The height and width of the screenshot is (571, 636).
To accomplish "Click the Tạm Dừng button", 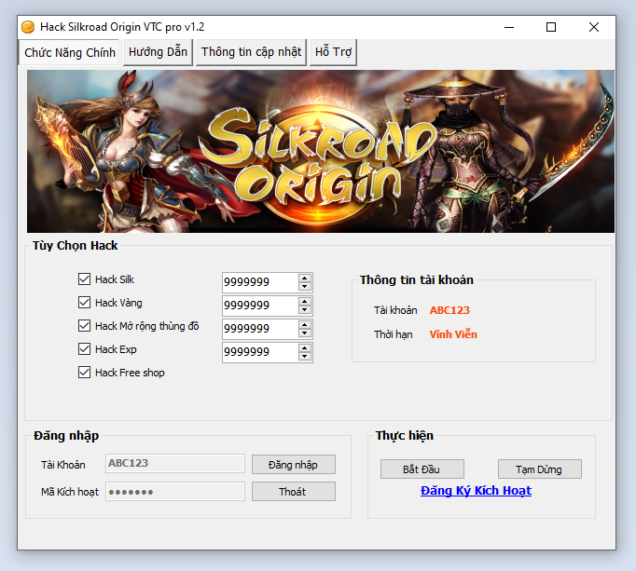I will click(x=540, y=469).
